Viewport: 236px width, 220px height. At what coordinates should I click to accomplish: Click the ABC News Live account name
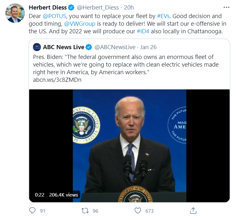click(63, 47)
